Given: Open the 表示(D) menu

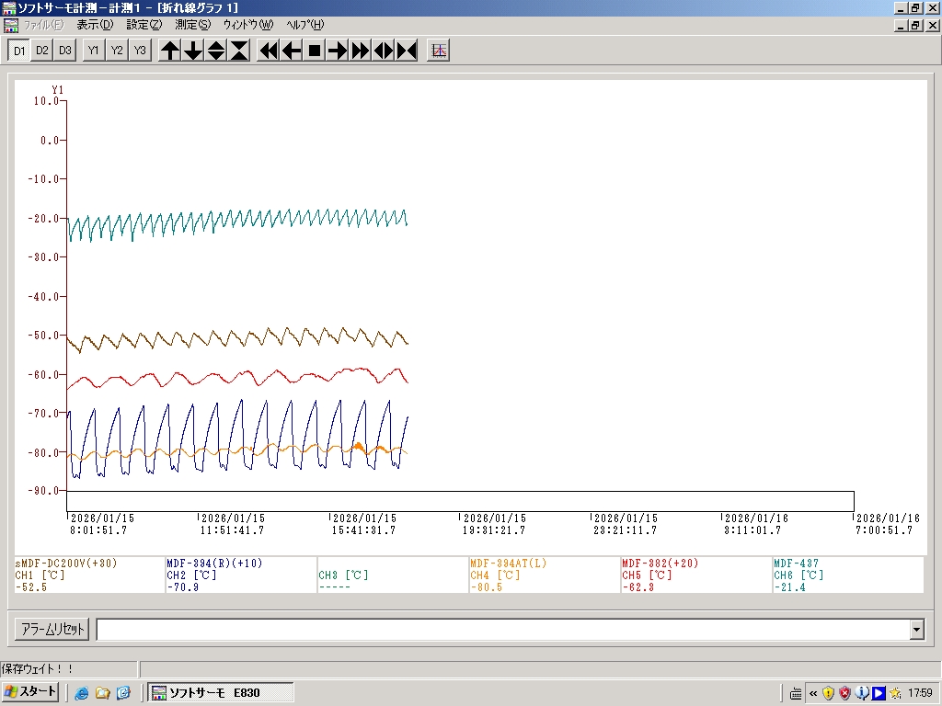Looking at the screenshot, I should [95, 25].
